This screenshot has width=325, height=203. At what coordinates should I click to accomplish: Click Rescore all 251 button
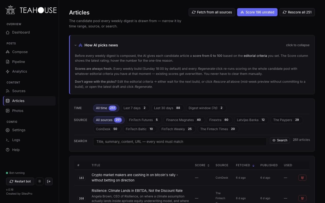(x=297, y=12)
